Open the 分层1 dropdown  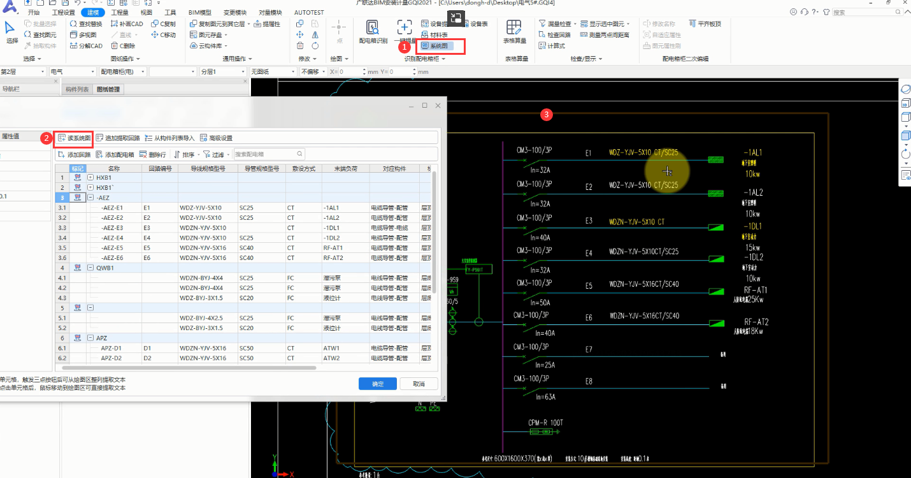(x=223, y=71)
